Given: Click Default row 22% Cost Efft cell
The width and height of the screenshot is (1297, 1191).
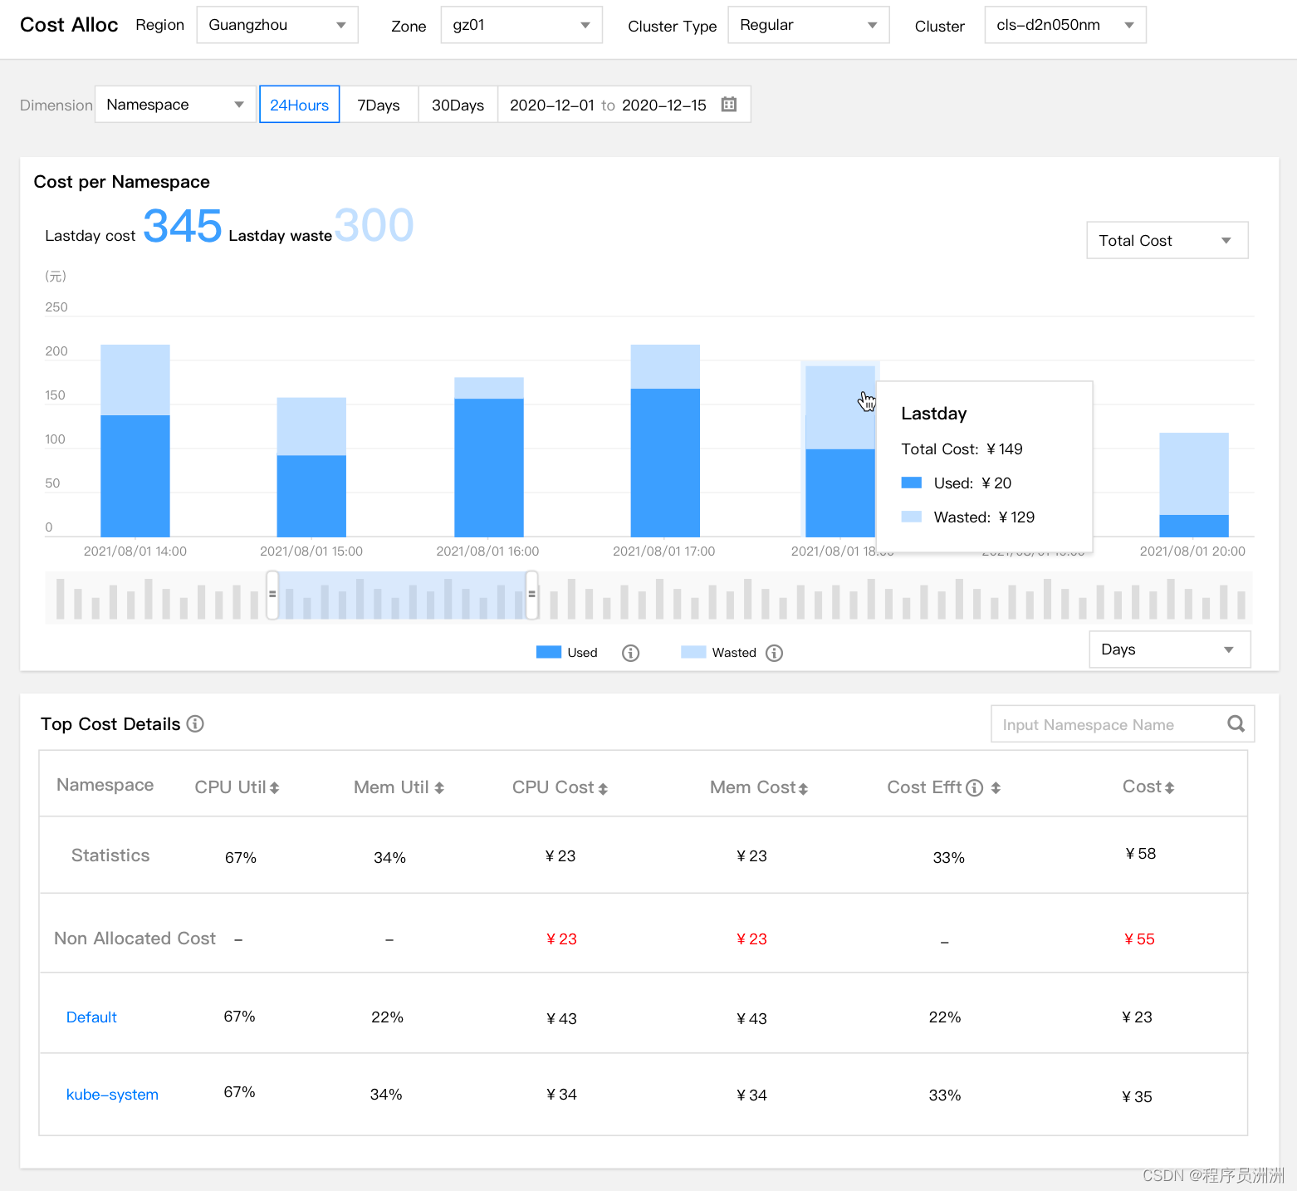Looking at the screenshot, I should click(945, 1017).
